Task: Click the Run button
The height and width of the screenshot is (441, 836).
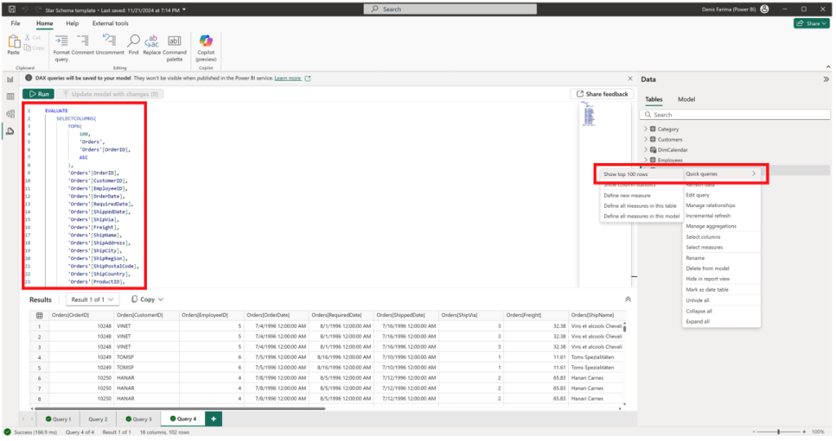Action: tap(38, 95)
